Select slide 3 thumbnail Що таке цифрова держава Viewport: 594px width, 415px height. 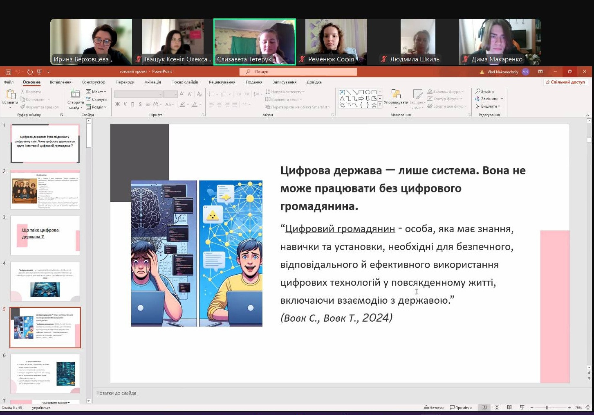(x=45, y=235)
